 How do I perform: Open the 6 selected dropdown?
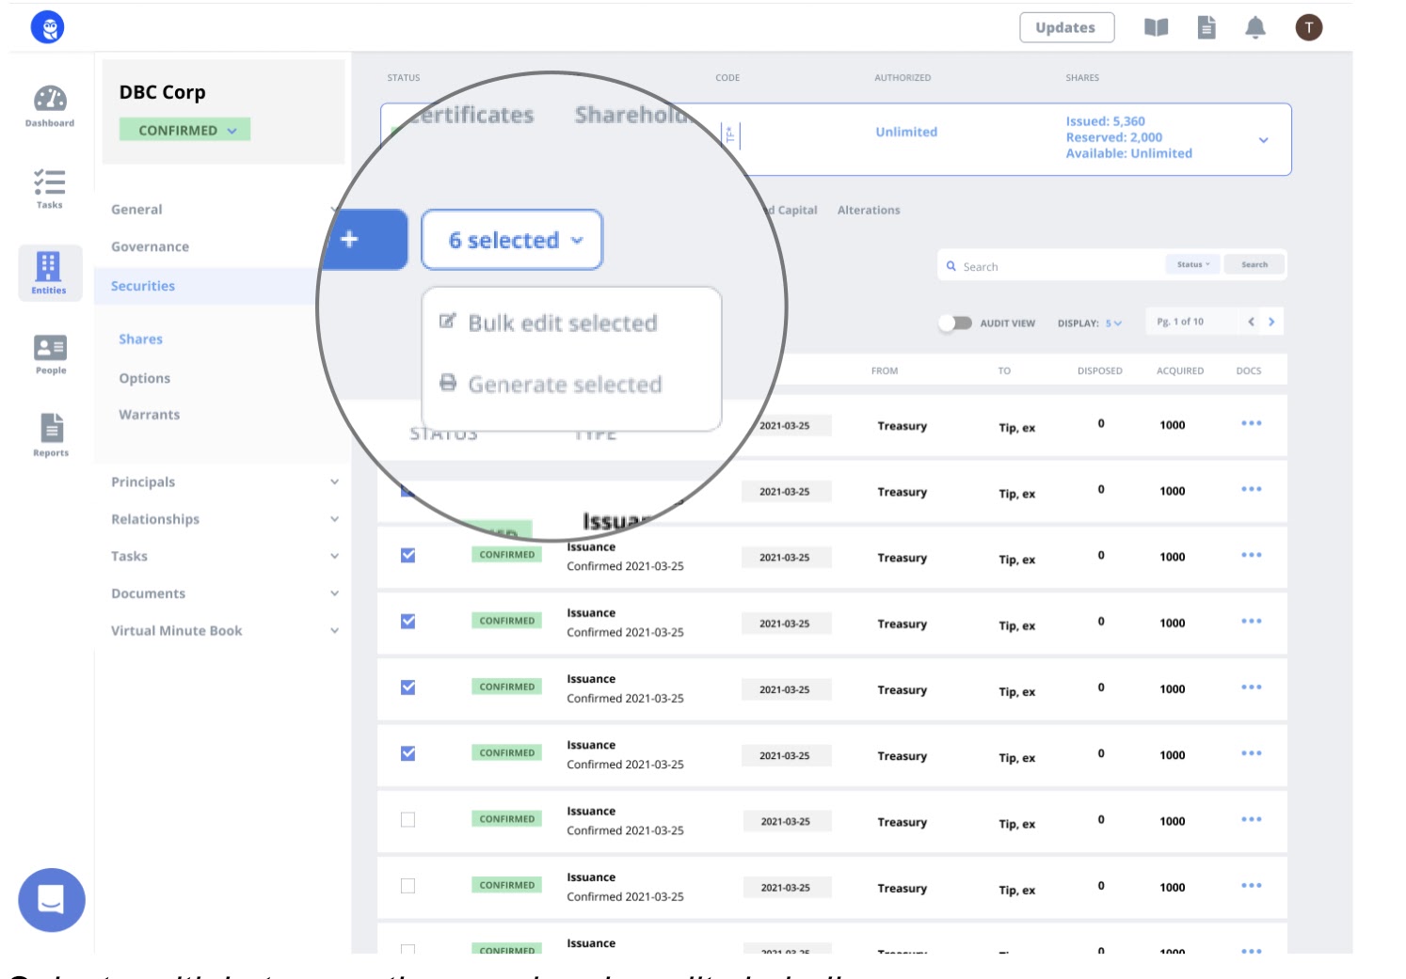(x=512, y=241)
